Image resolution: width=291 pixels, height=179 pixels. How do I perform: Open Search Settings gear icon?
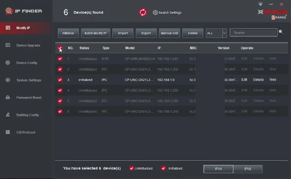click(155, 12)
